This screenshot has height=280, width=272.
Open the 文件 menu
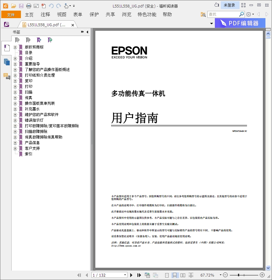click(x=11, y=15)
